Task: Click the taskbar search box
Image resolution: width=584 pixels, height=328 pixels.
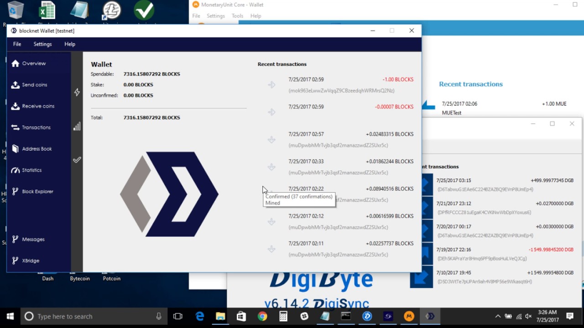Action: tap(94, 316)
